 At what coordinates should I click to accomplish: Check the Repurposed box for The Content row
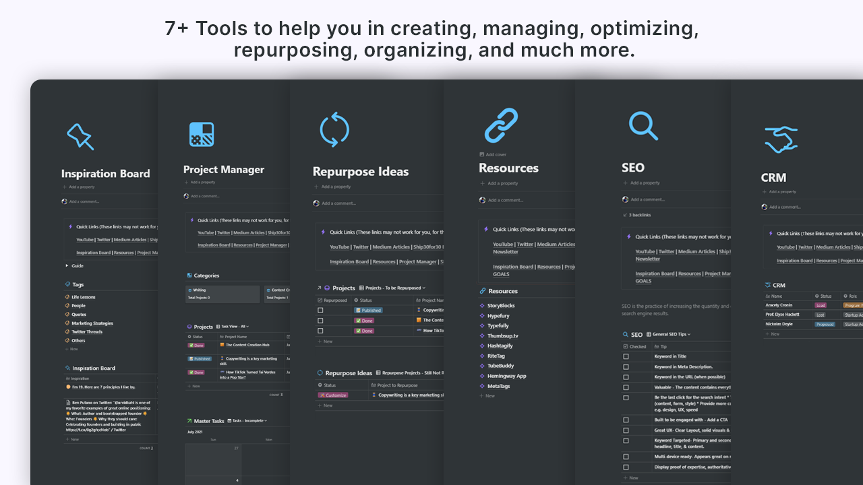coord(320,321)
